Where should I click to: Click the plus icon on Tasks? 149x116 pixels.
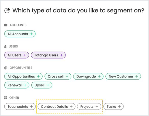coord(119,107)
